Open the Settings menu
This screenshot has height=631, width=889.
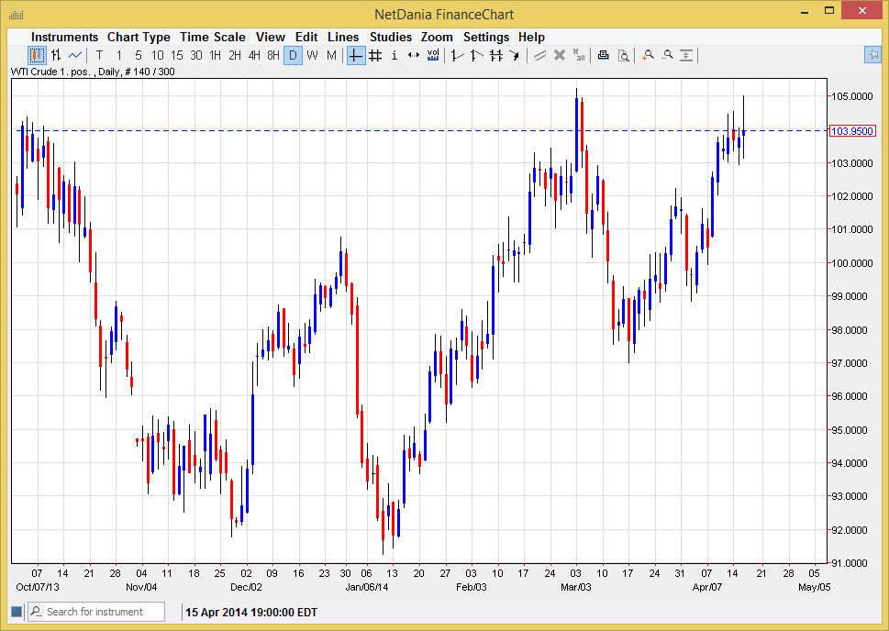coord(485,37)
